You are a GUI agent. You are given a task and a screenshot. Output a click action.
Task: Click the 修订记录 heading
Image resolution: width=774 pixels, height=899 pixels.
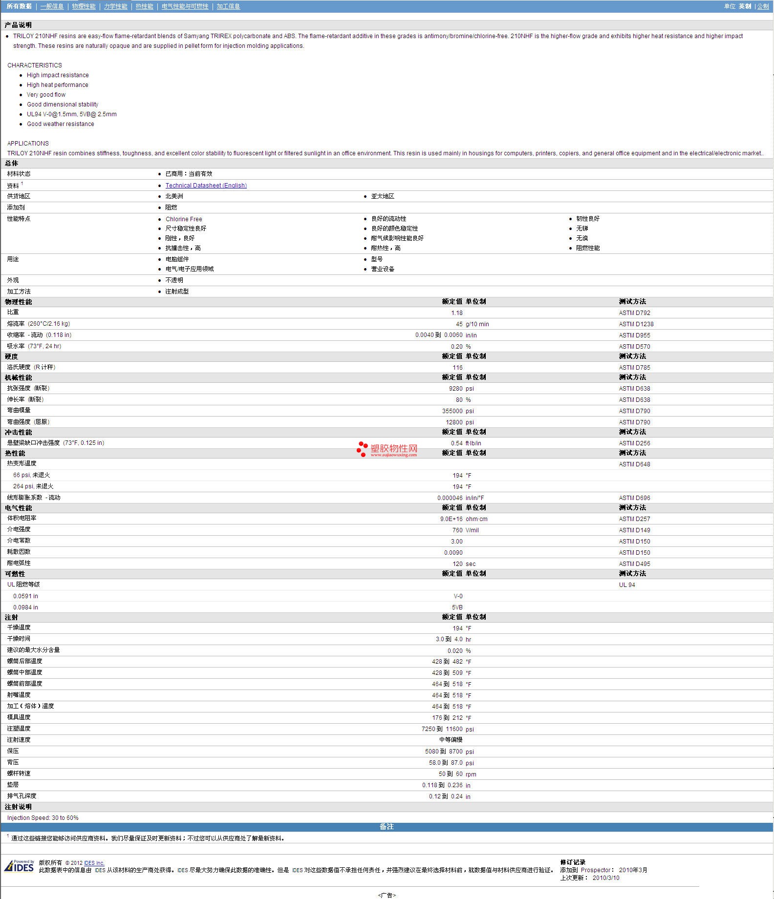click(x=573, y=862)
